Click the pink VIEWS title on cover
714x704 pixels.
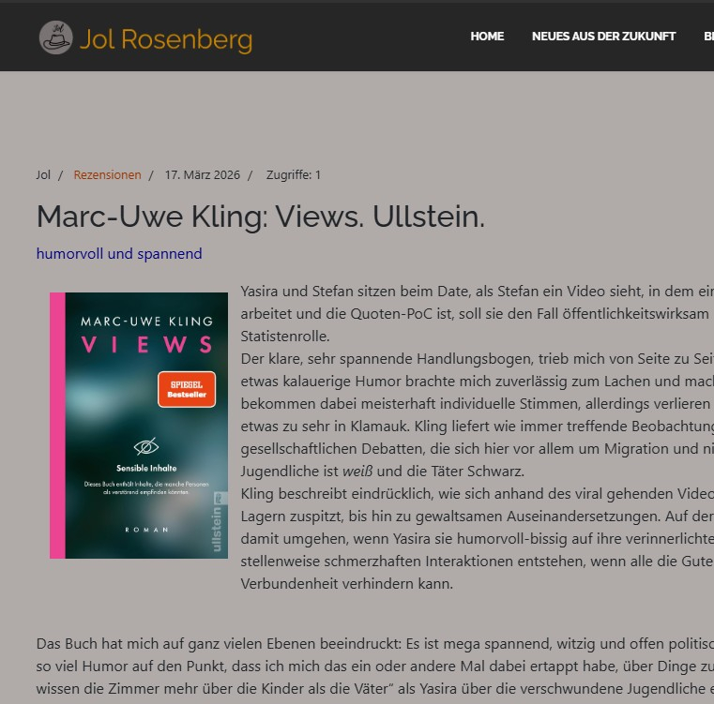[146, 344]
